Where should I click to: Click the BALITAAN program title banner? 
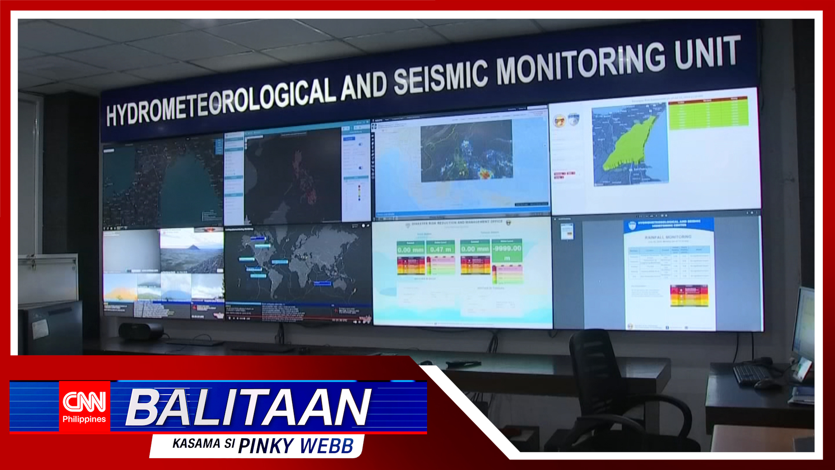click(x=248, y=407)
